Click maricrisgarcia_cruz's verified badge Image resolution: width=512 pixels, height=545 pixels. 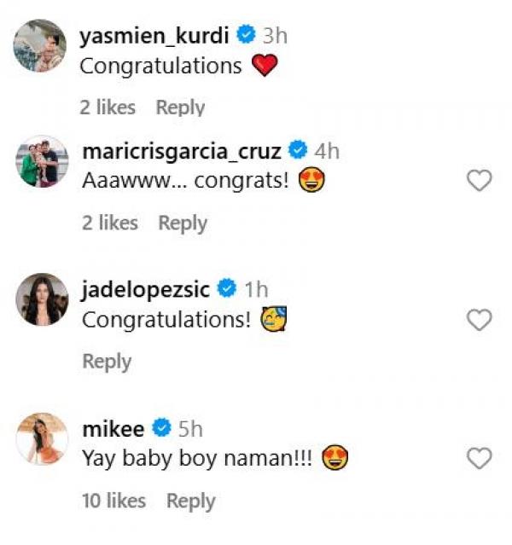pyautogui.click(x=298, y=151)
